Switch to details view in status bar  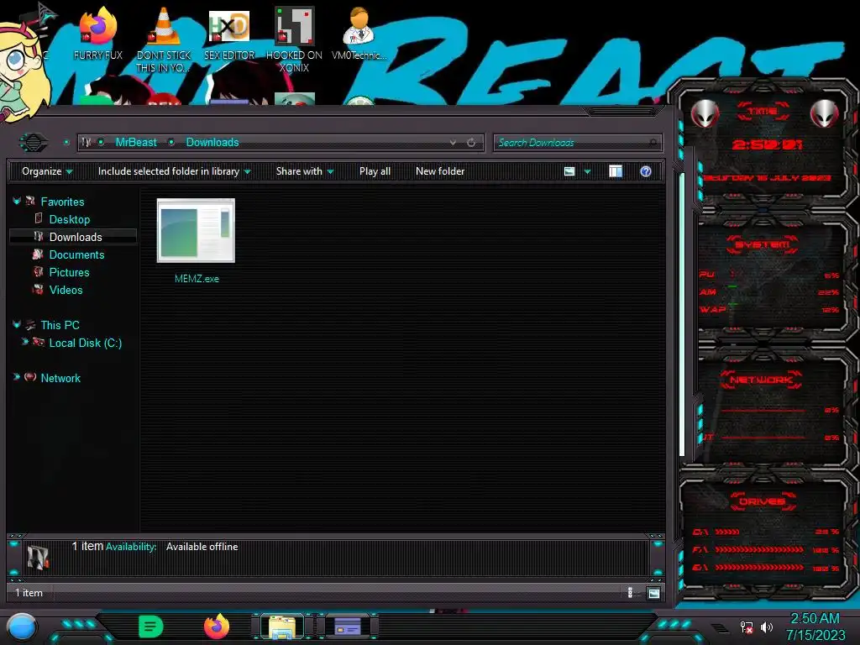pos(630,592)
